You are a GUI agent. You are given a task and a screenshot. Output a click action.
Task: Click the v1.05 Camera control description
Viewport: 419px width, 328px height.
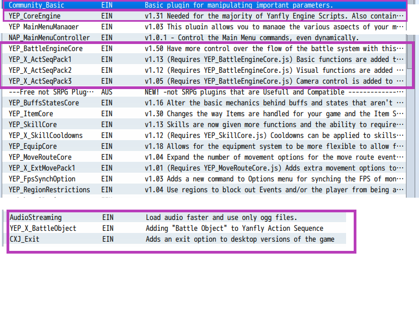(274, 81)
